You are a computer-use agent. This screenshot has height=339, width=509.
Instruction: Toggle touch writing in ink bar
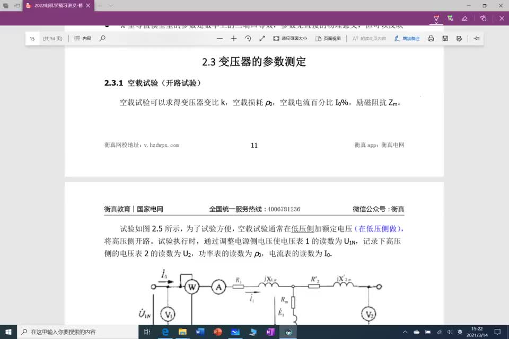484,19
